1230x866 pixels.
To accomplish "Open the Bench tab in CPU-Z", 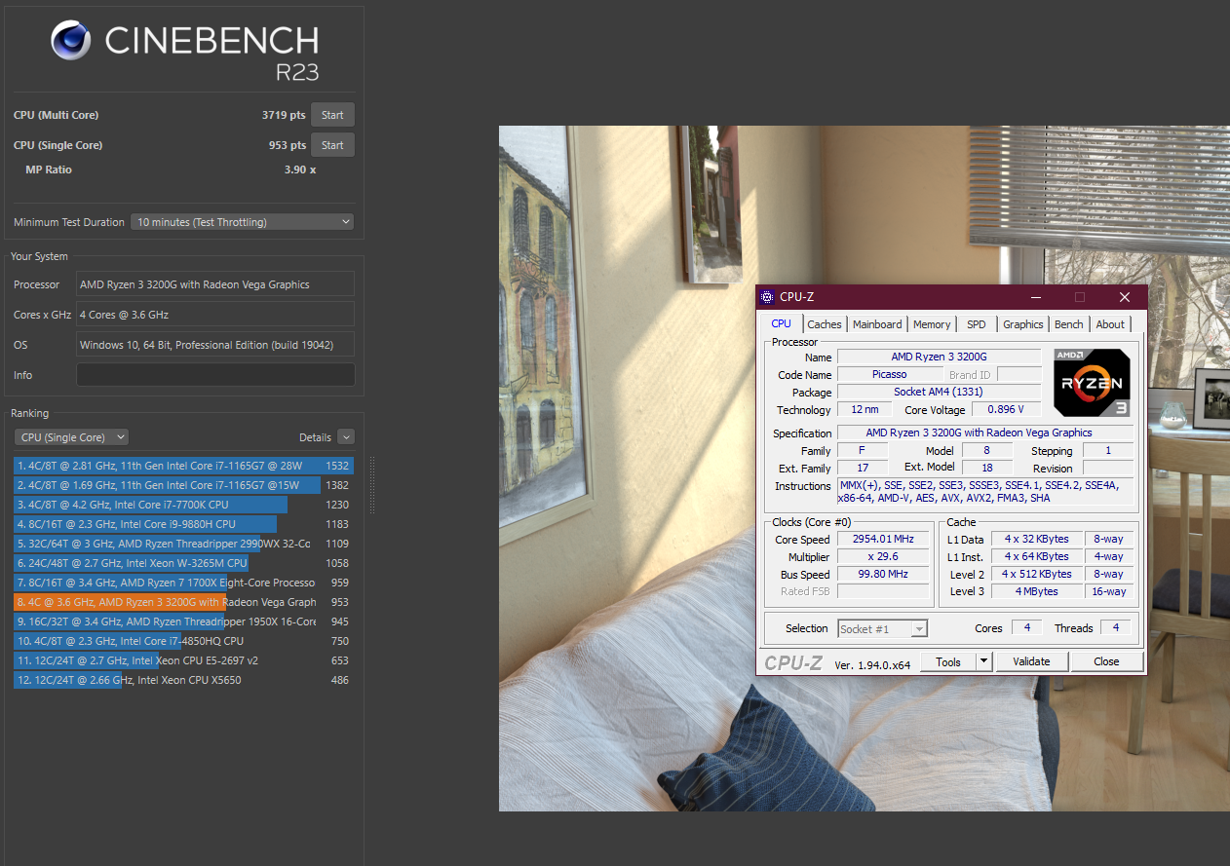I will click(1069, 324).
